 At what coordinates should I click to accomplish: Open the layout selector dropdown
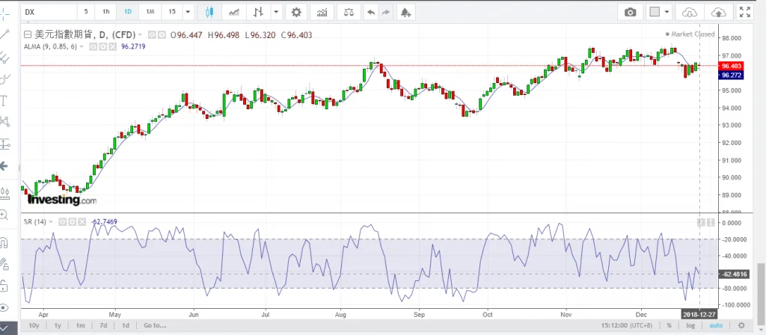click(x=667, y=12)
